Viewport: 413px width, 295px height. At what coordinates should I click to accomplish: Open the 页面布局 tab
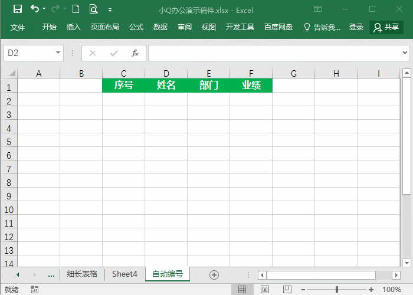pyautogui.click(x=105, y=27)
